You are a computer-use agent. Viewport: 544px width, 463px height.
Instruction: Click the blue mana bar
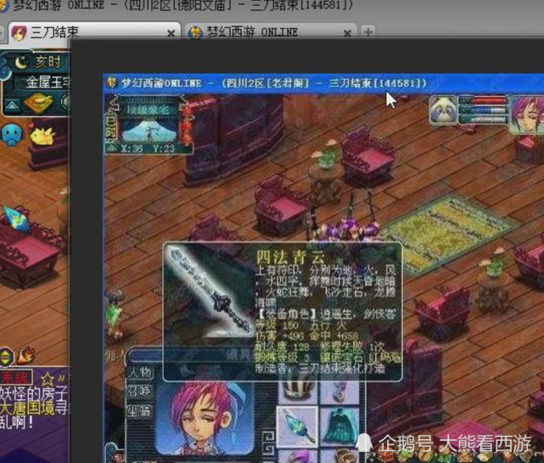point(489,110)
